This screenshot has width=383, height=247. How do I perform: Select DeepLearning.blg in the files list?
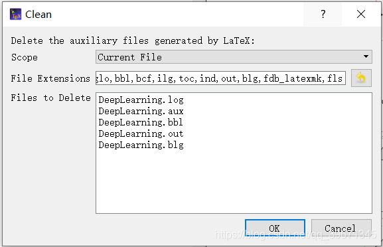pyautogui.click(x=141, y=145)
